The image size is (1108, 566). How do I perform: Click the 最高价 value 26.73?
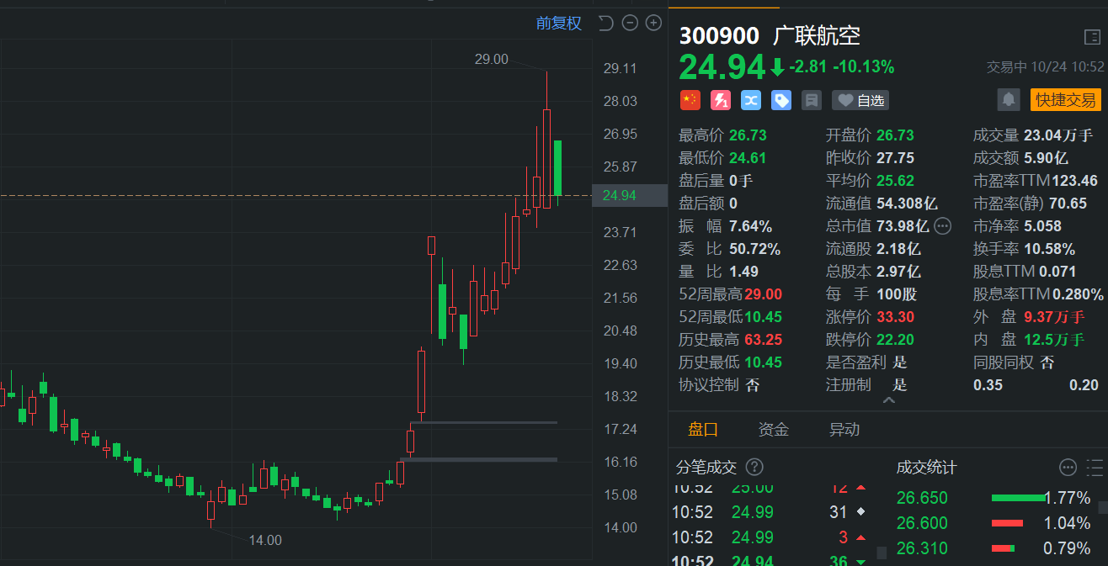tap(748, 135)
